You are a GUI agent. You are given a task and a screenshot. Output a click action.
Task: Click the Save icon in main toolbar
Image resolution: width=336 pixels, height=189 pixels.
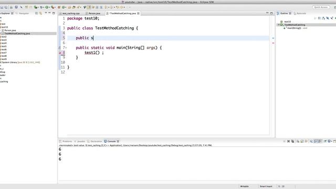coord(2,7)
